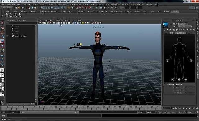Image resolution: width=199 pixels, height=121 pixels.
Task: Choose the Lasso select tool
Action: (2, 28)
